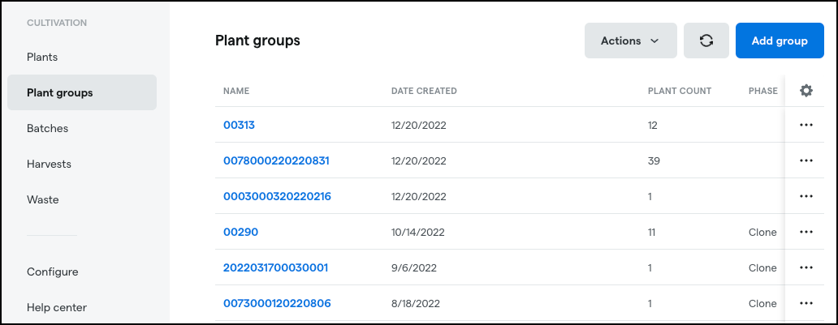Open three-dot menu for group 00313
This screenshot has width=838, height=325.
(806, 125)
